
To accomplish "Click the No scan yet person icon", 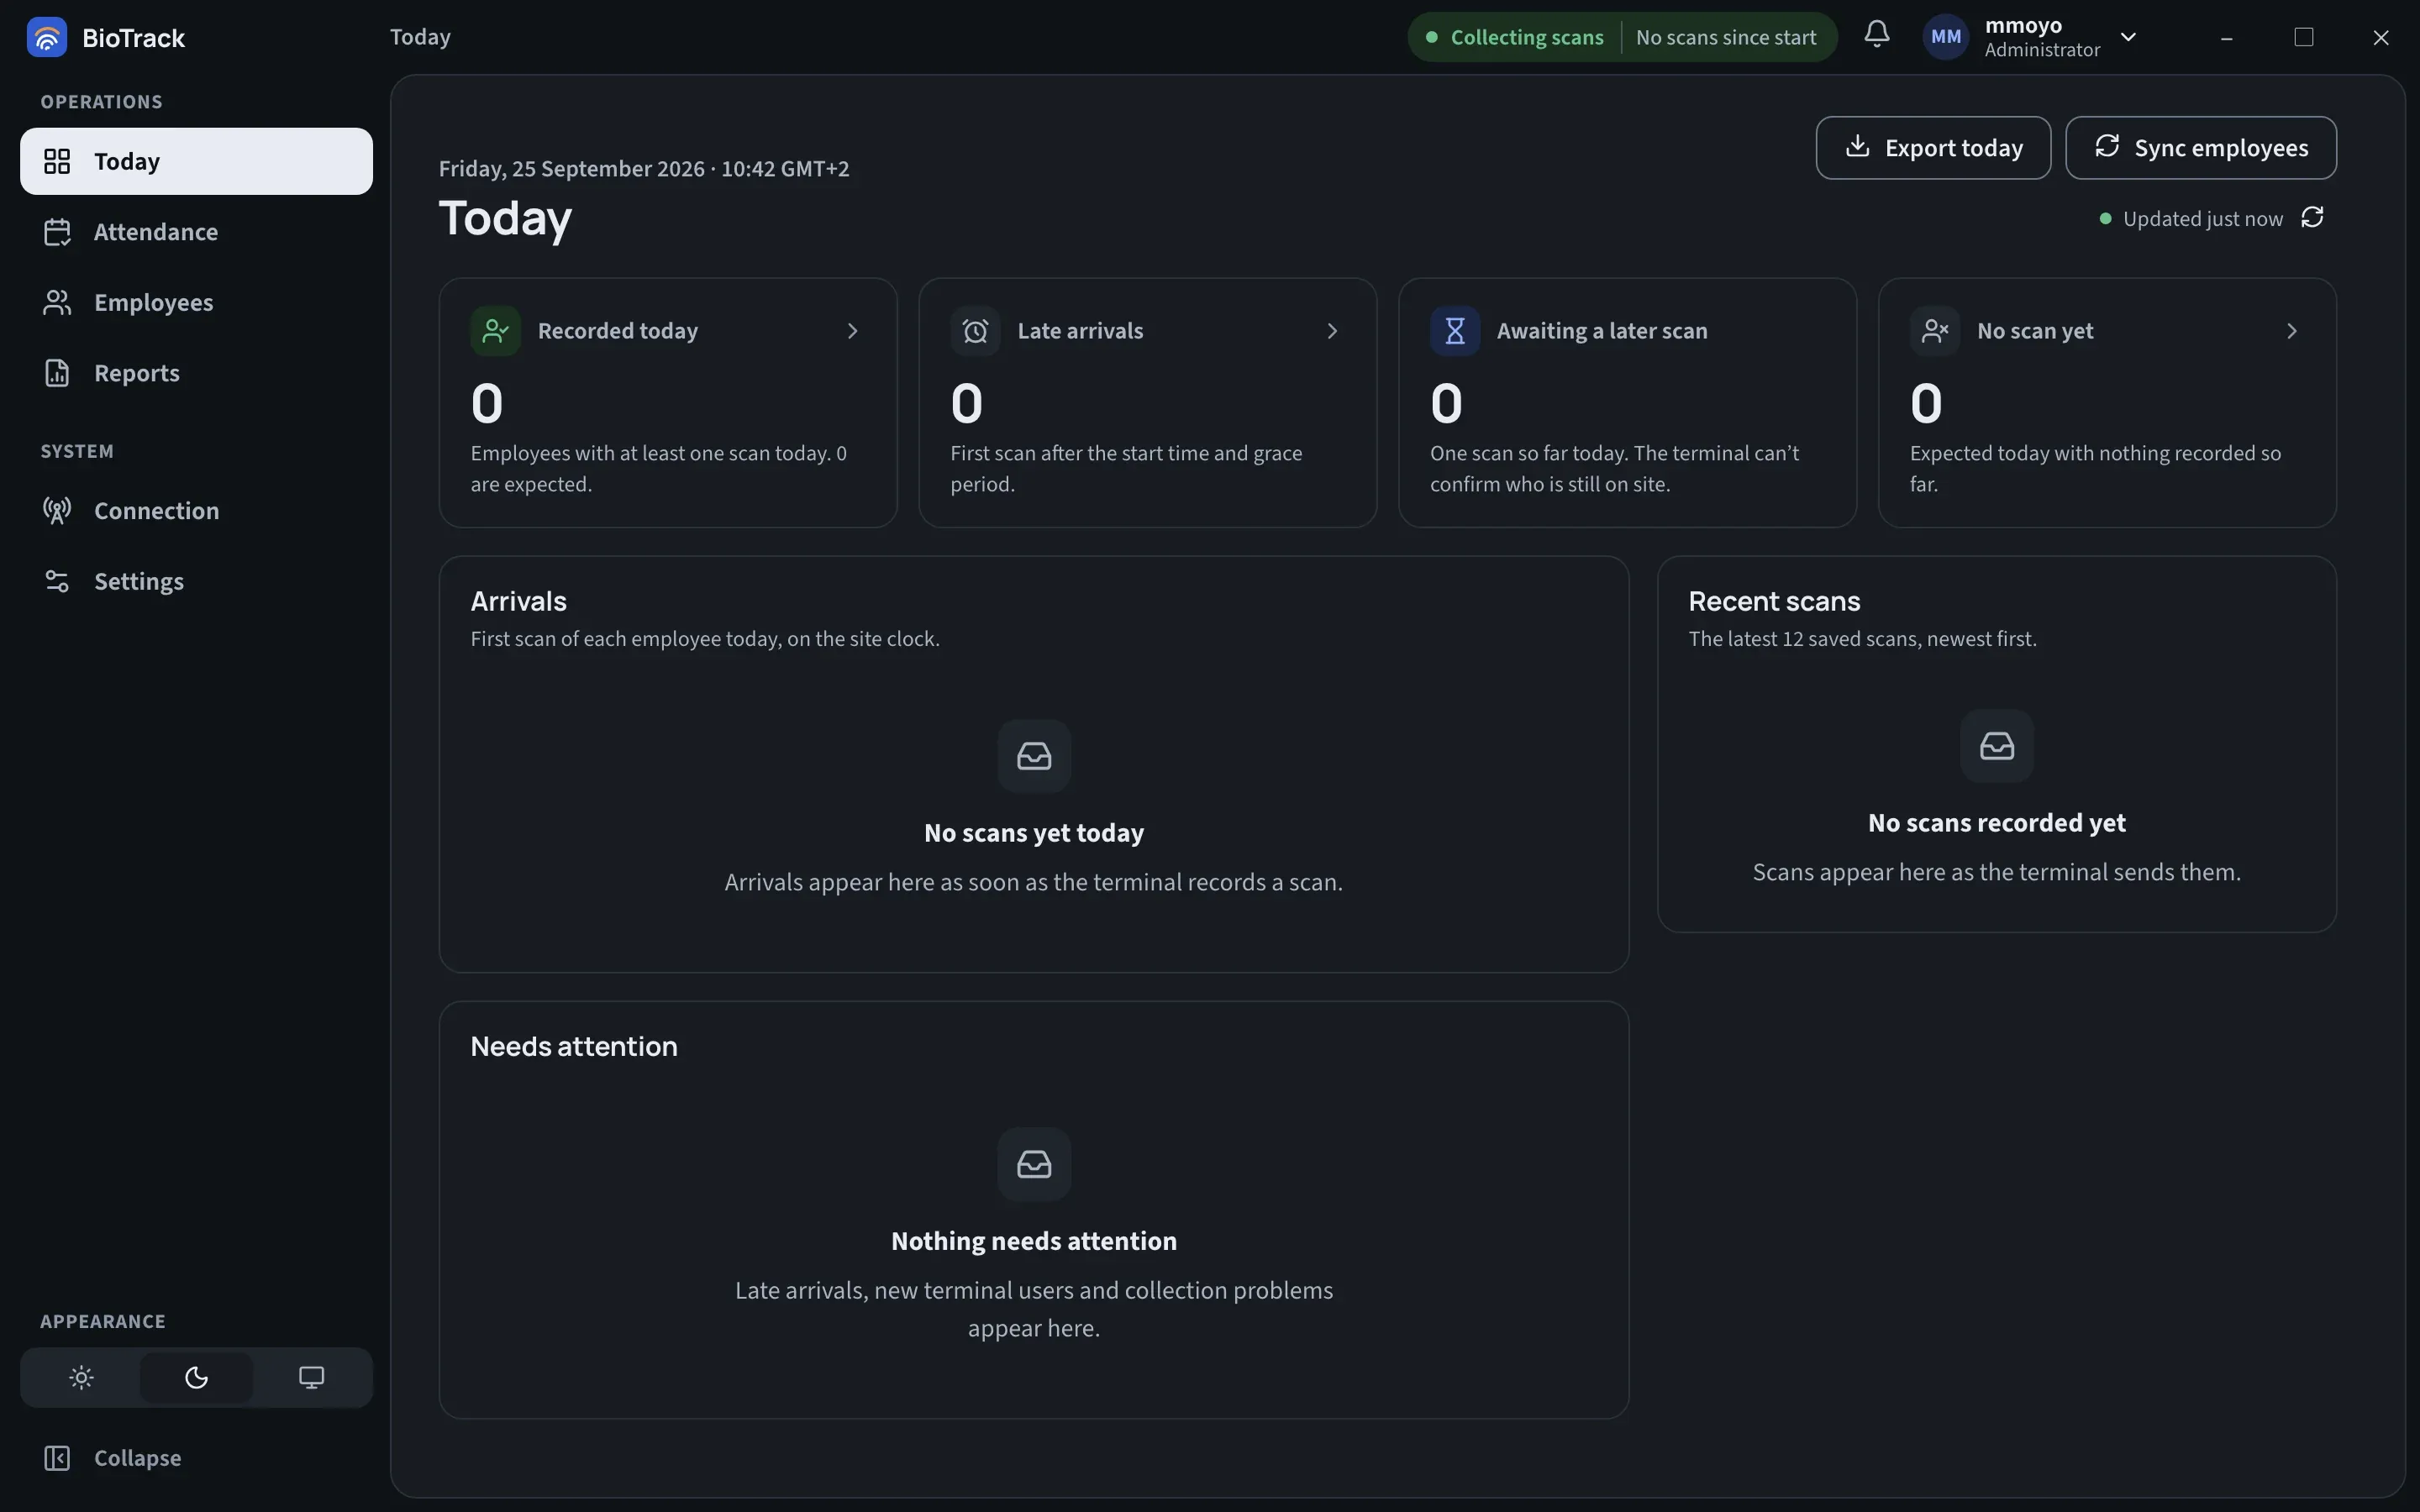I will pyautogui.click(x=1935, y=331).
